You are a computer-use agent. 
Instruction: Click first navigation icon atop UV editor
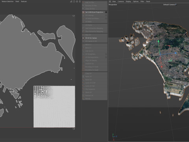point(71,2)
